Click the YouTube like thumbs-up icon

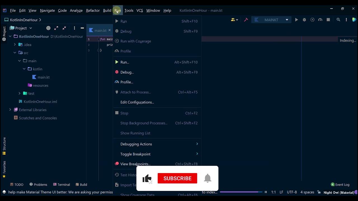[x=147, y=178]
